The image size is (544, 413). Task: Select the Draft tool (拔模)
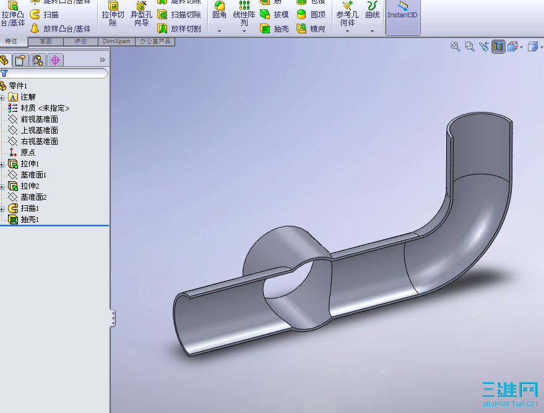tap(274, 15)
